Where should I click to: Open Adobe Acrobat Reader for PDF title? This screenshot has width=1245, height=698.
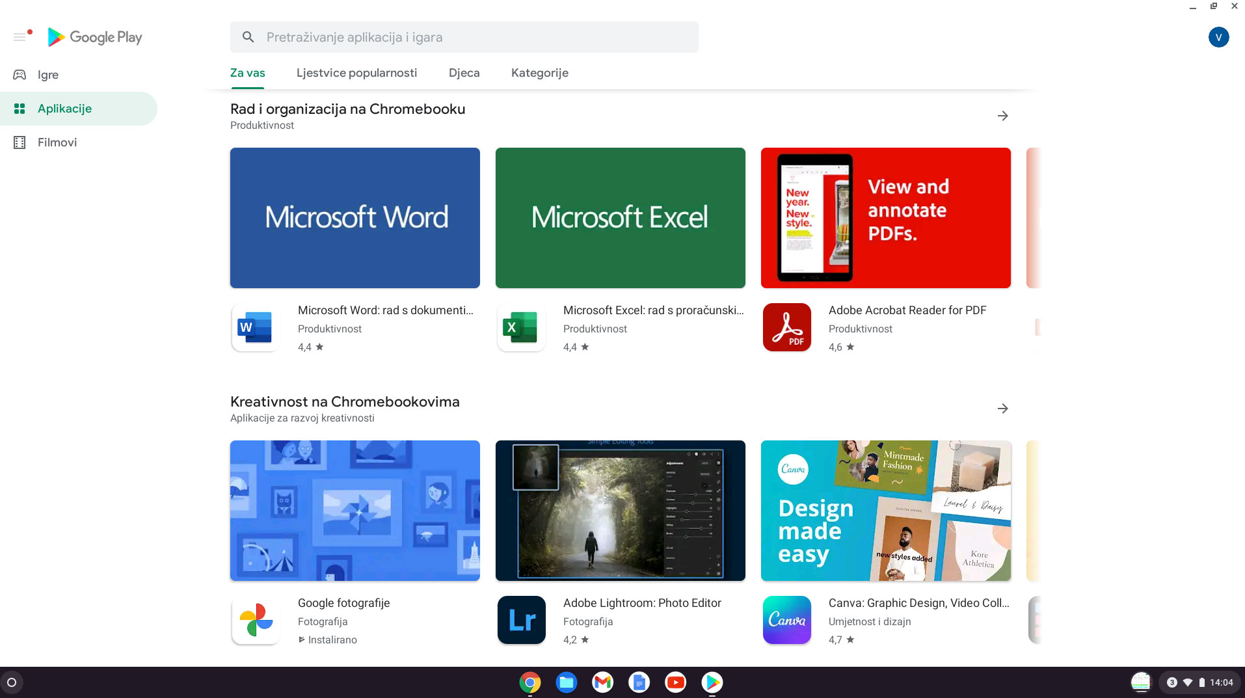click(907, 310)
